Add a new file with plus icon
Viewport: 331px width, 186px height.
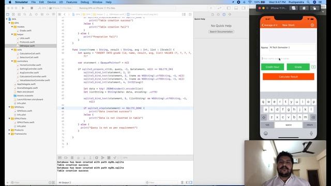pos(8,182)
